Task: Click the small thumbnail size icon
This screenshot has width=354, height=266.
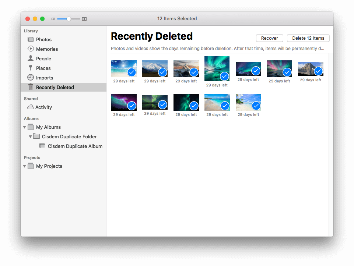Action: tap(53, 18)
